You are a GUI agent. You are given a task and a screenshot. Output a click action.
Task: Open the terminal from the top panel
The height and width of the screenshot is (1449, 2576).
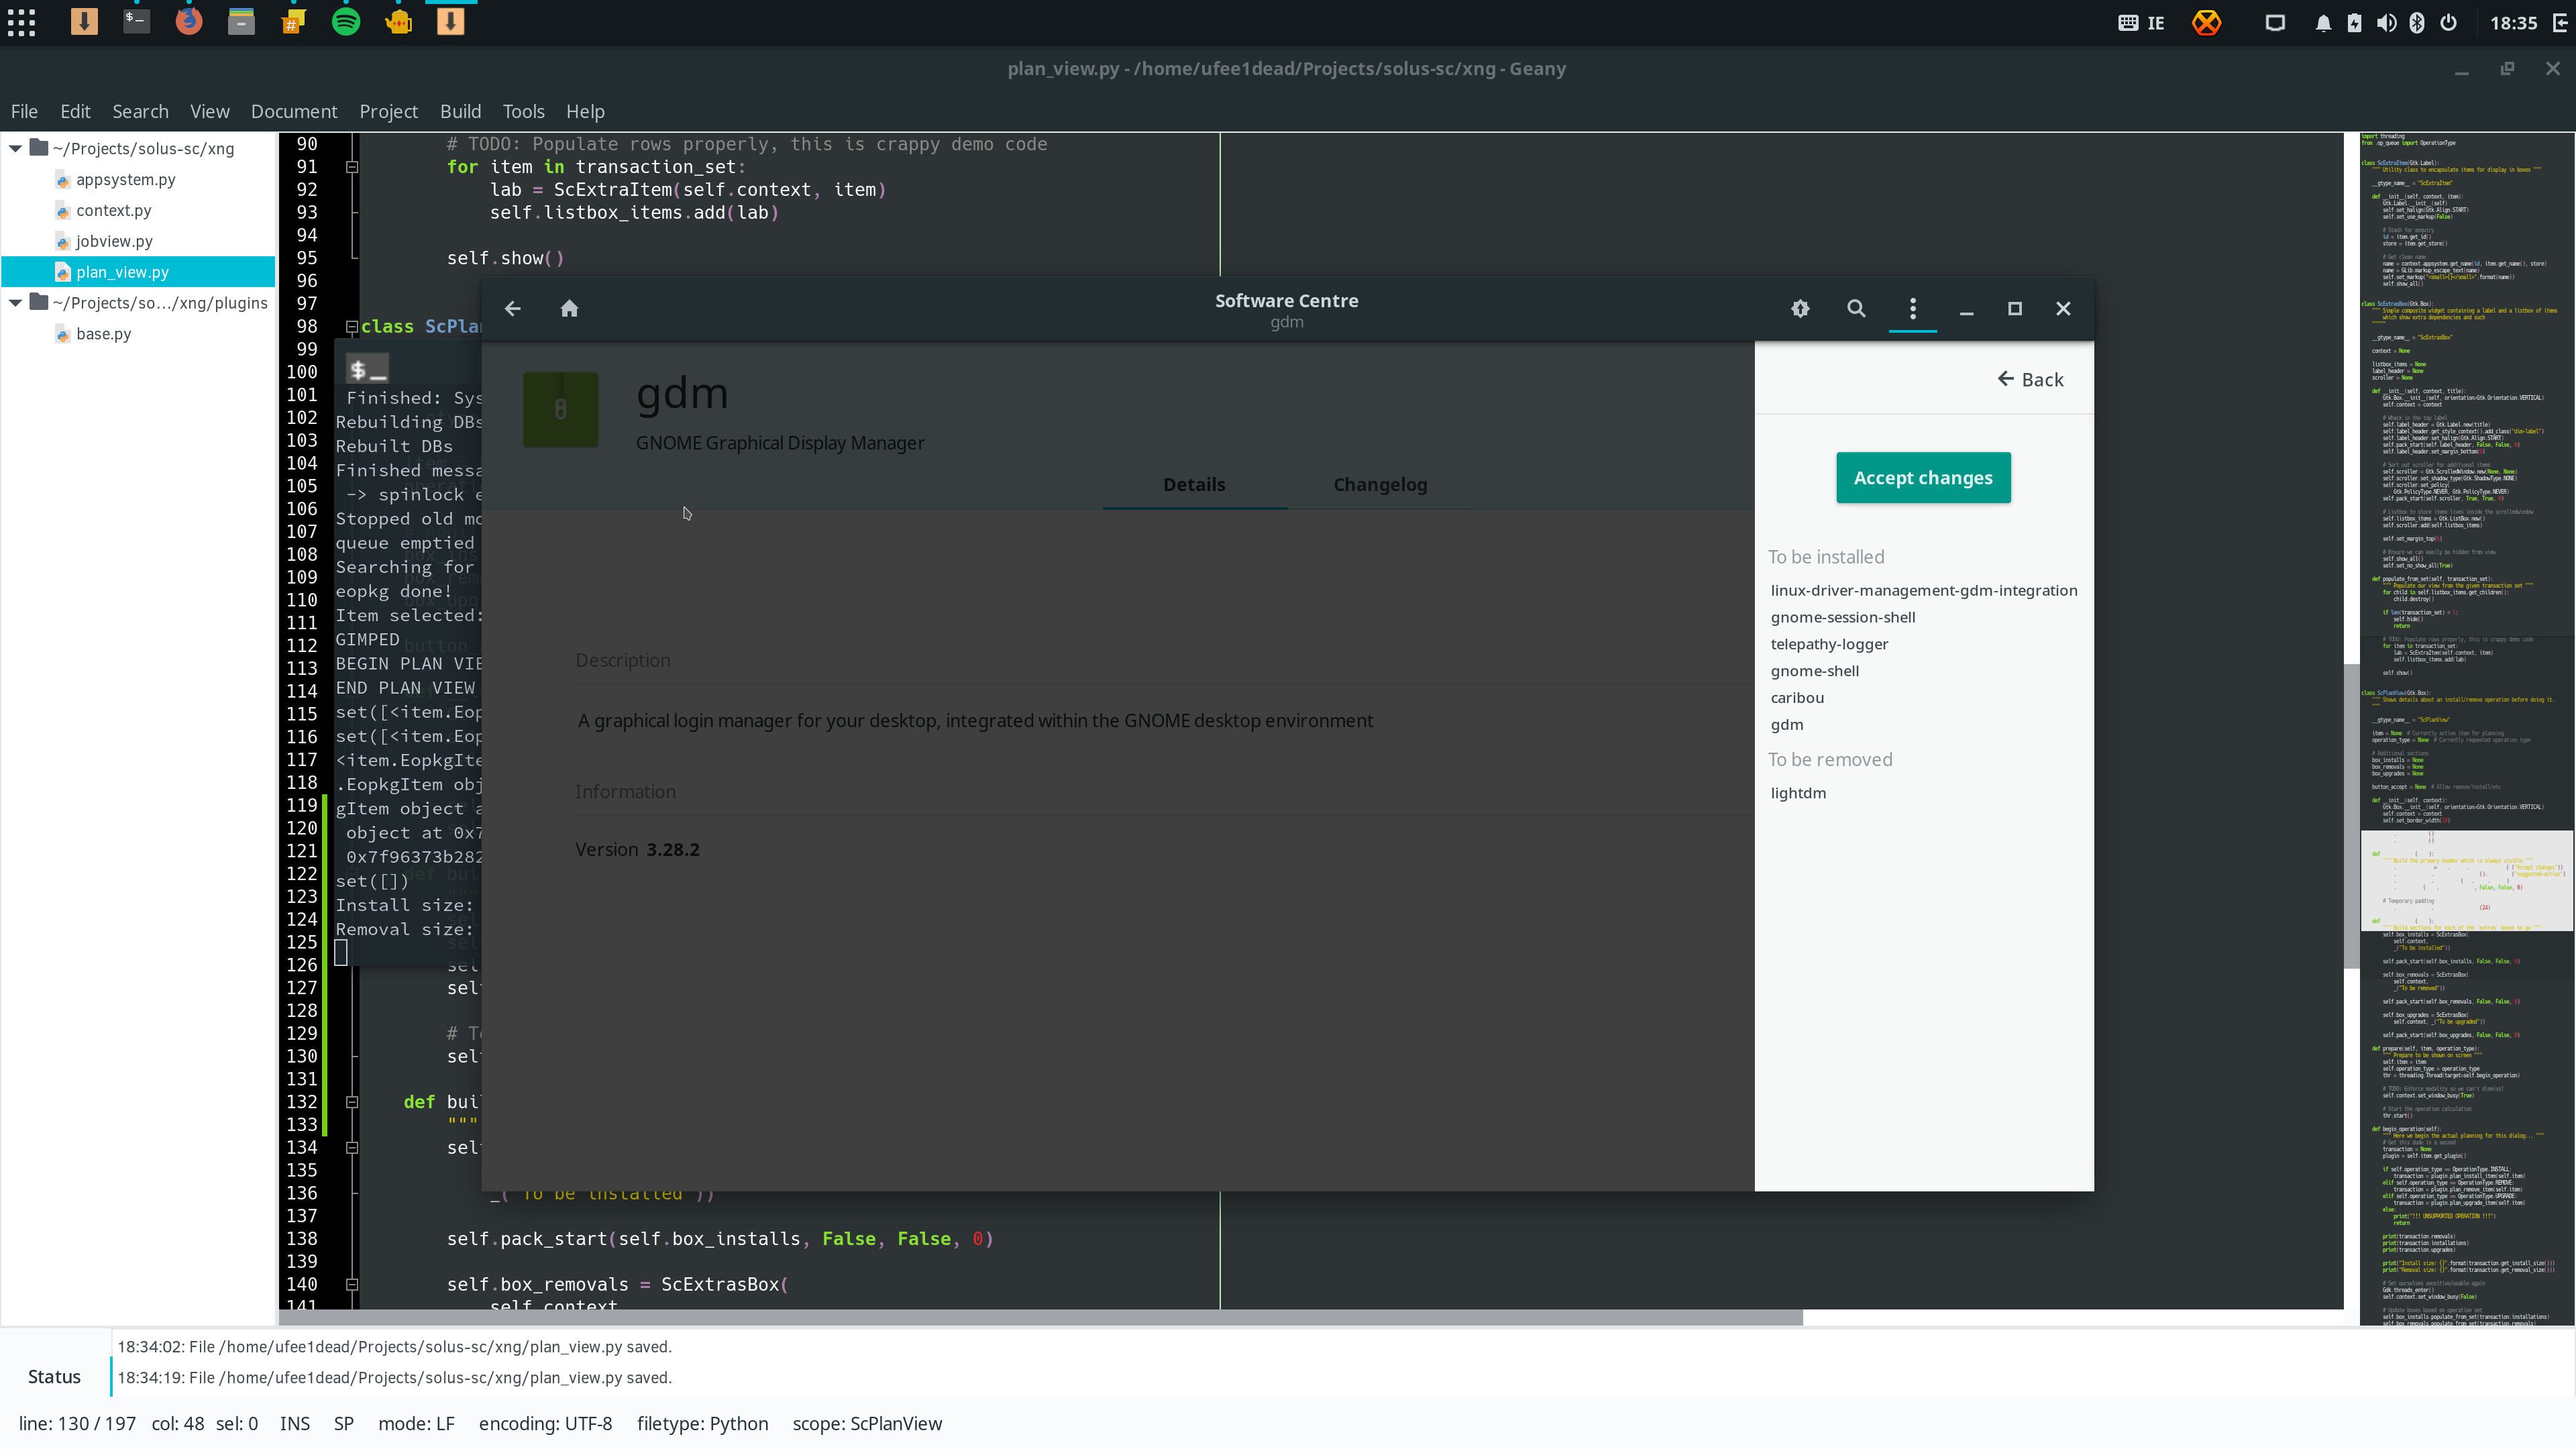[137, 21]
